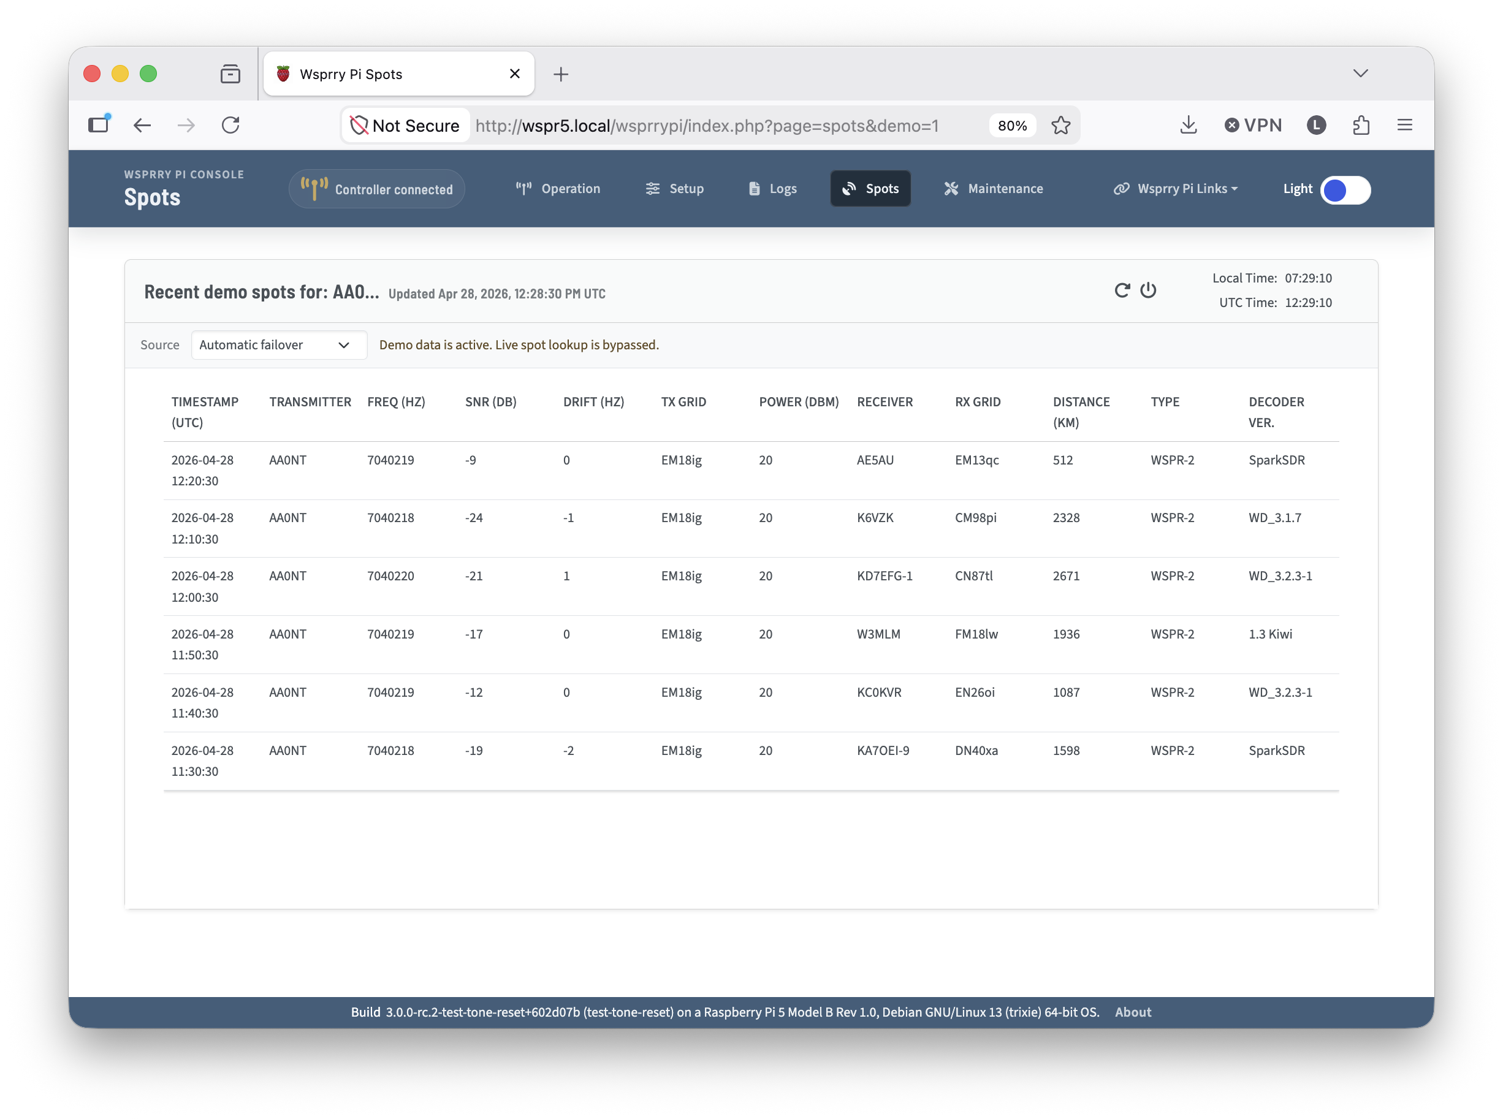Click the distance value 2328
The image size is (1503, 1119).
click(1066, 517)
